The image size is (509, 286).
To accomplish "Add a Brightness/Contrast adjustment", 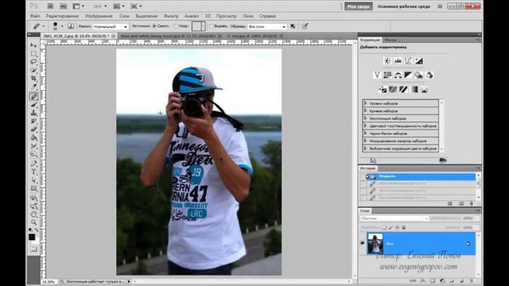I will [387, 60].
